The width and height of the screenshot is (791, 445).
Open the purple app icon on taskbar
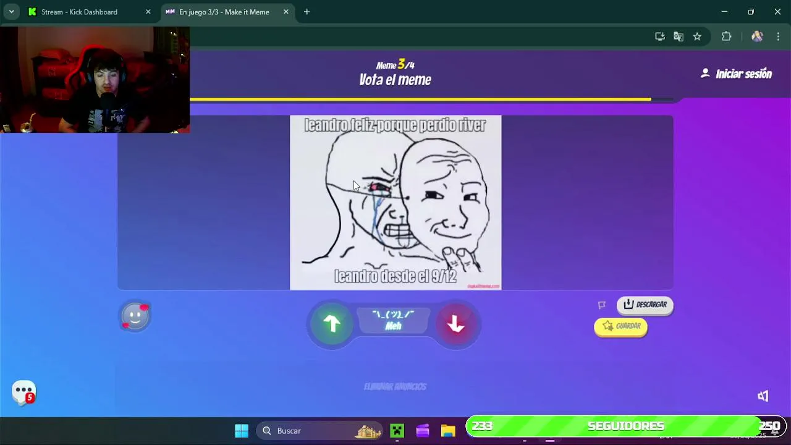tap(423, 431)
